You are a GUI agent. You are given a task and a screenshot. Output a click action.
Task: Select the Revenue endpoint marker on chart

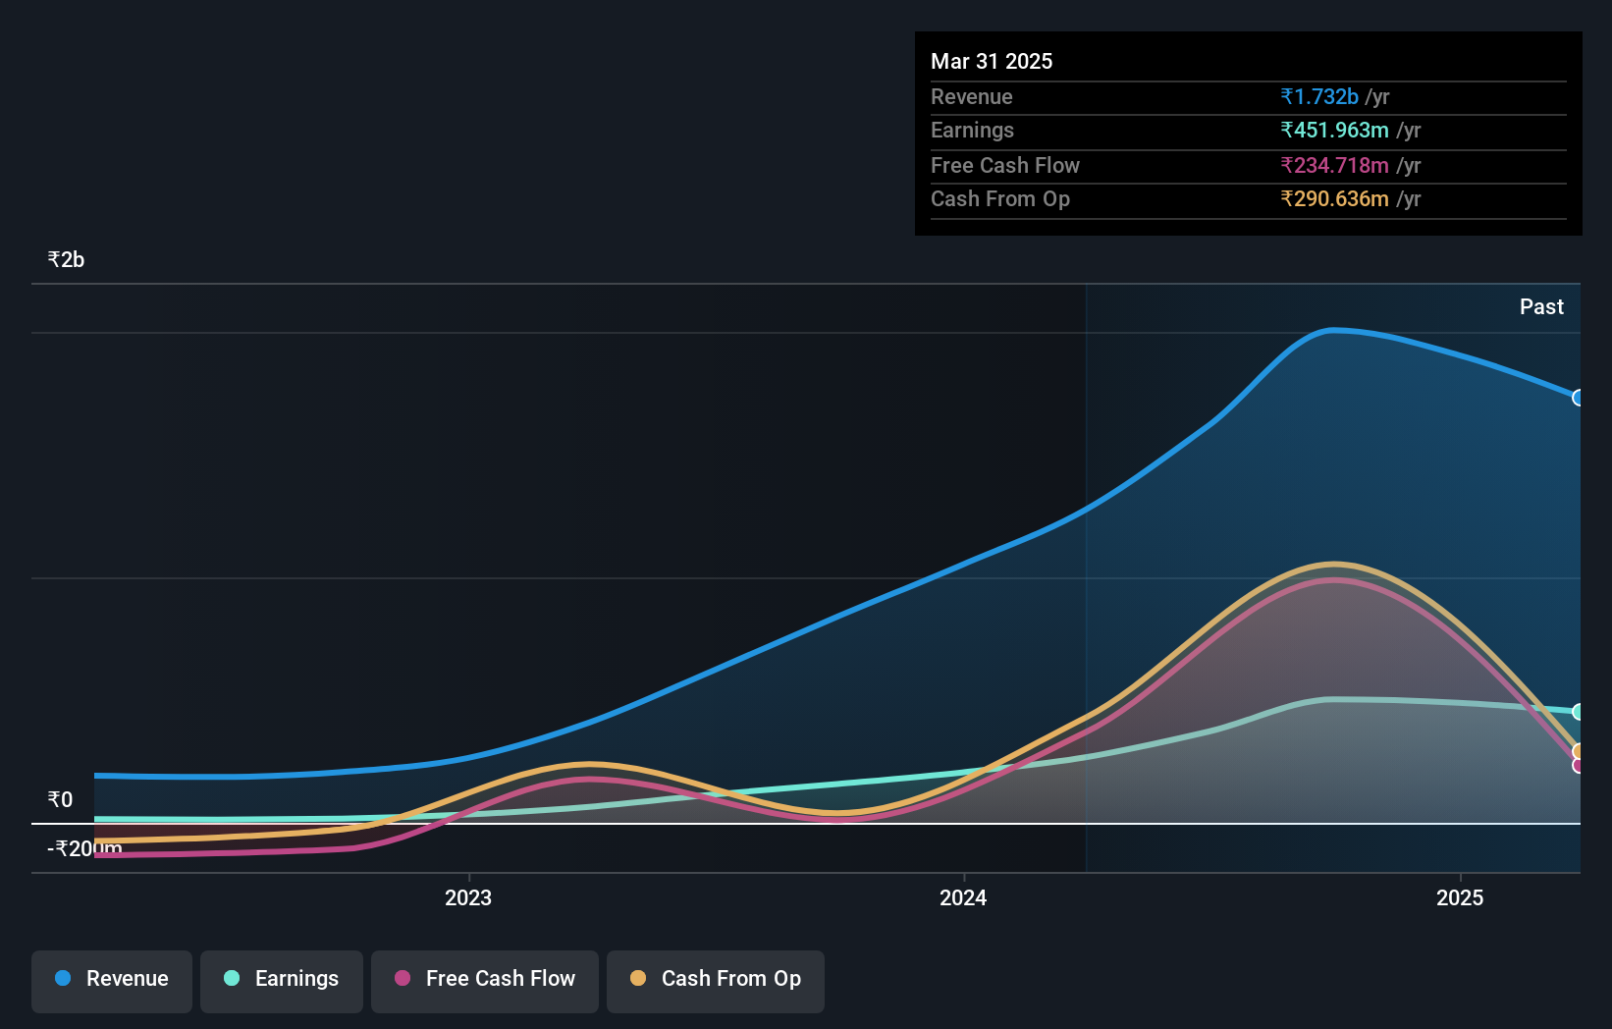click(x=1579, y=398)
